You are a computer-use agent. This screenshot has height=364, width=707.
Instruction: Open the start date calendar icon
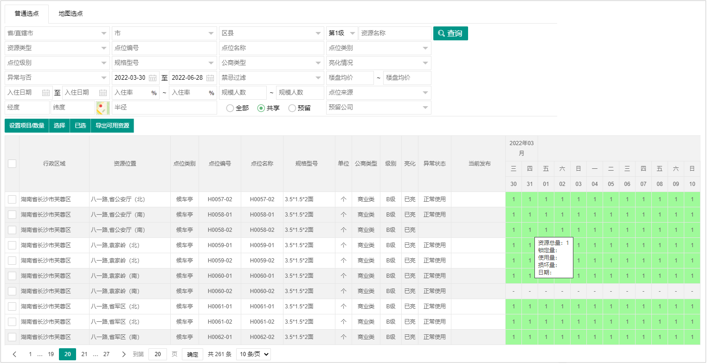pyautogui.click(x=153, y=78)
